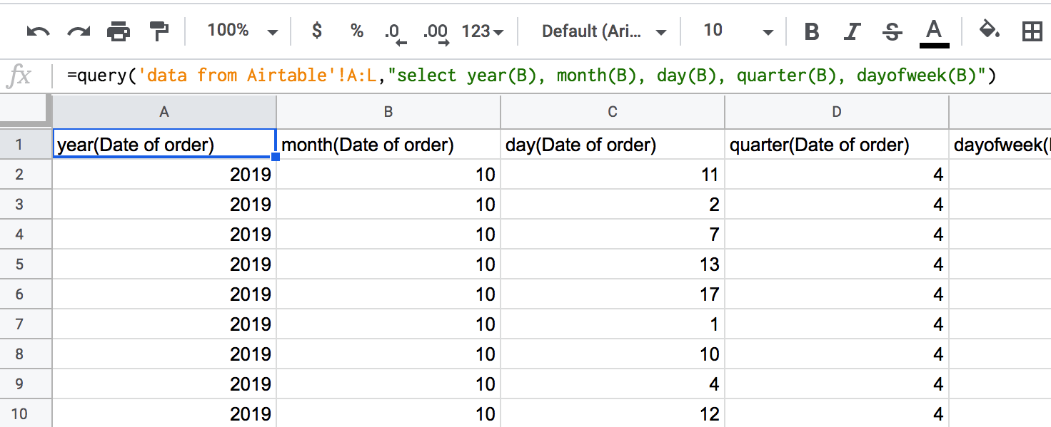Decrease decimal places button

(x=396, y=33)
